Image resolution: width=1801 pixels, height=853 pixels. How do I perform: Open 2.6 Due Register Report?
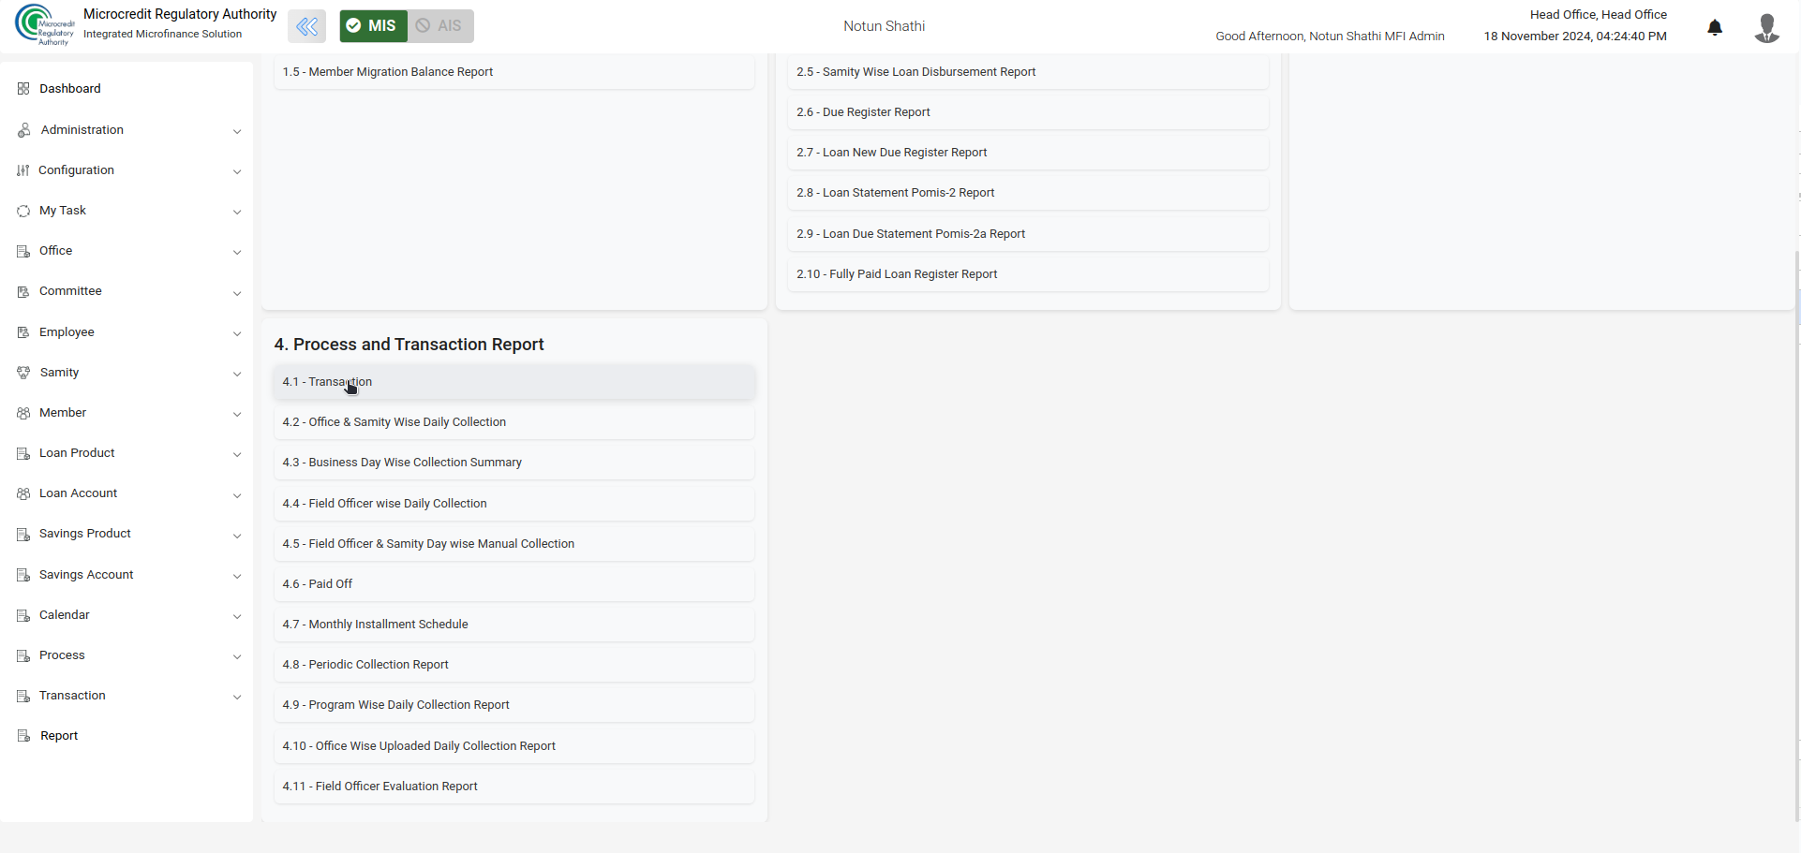pos(1028,112)
